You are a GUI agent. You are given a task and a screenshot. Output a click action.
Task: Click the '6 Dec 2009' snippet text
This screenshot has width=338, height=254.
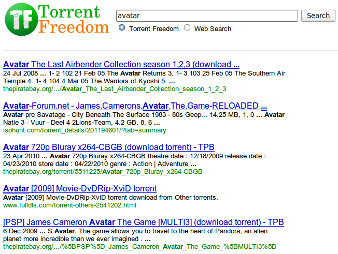(20, 231)
